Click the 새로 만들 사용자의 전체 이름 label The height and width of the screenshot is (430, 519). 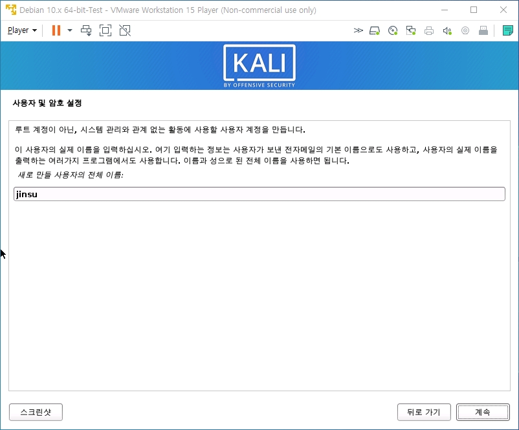(71, 175)
